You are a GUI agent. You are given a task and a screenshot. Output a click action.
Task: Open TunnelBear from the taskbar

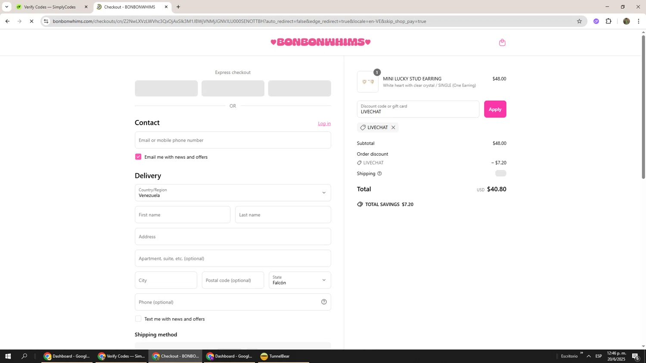283,356
